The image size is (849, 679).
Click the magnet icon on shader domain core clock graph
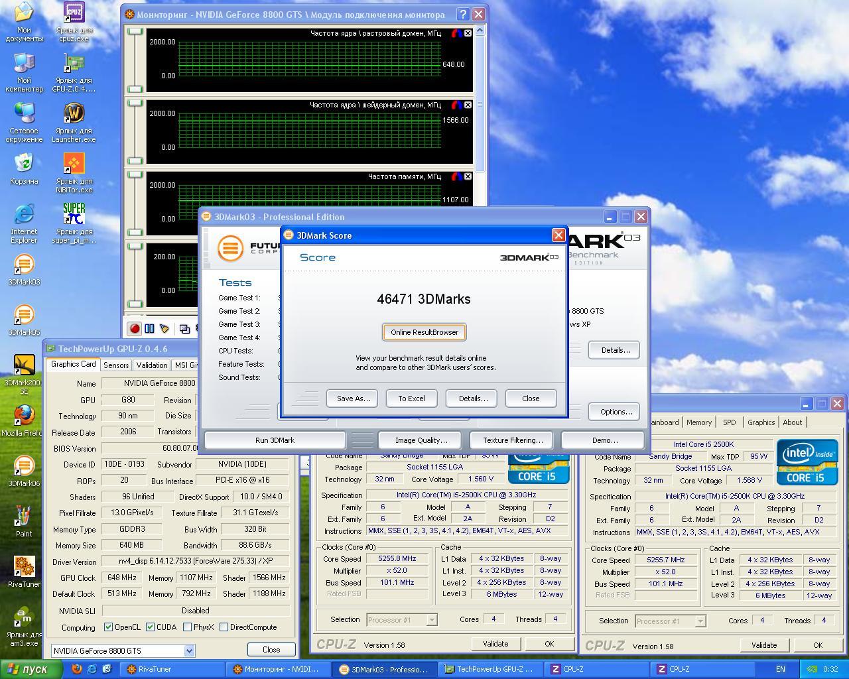click(456, 105)
